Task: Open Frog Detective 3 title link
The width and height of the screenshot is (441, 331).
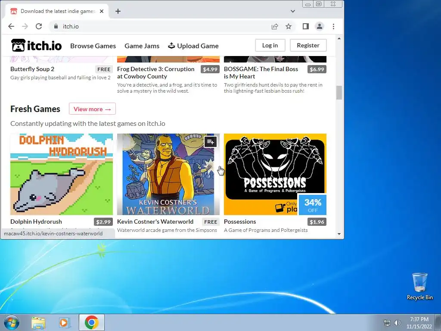Action: click(x=156, y=72)
